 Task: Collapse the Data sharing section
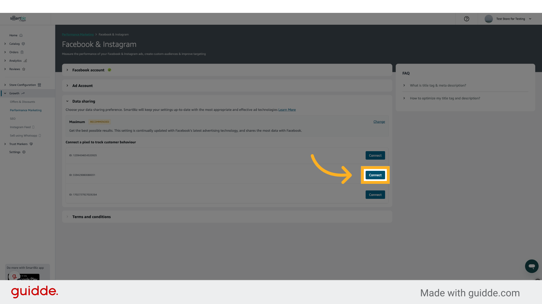(67, 101)
